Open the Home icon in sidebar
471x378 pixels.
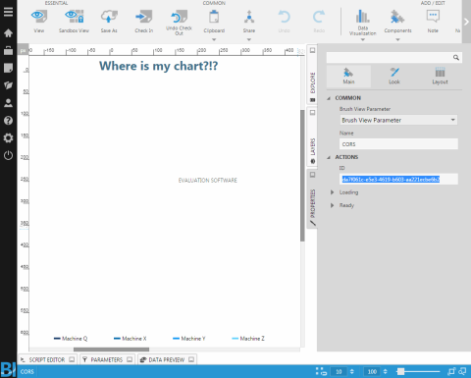pos(8,32)
